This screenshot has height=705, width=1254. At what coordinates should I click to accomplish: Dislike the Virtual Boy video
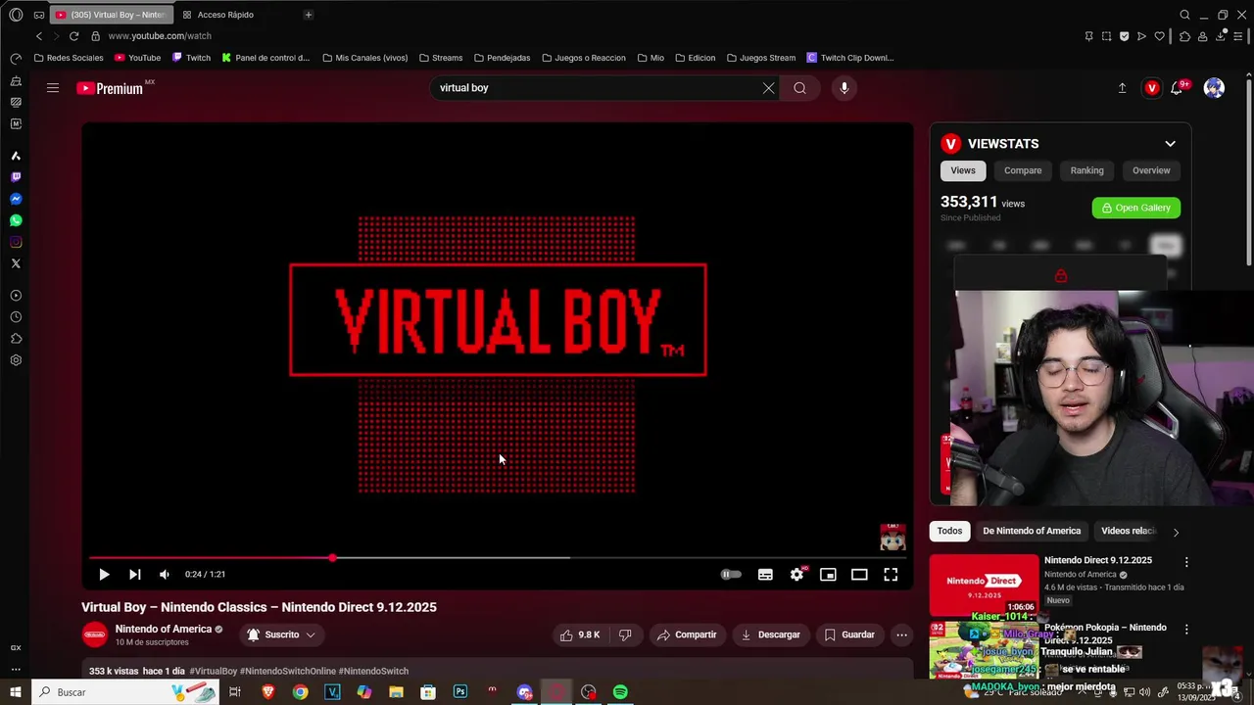[x=625, y=634]
